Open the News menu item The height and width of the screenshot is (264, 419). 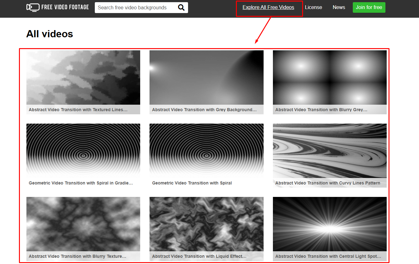[x=339, y=7]
